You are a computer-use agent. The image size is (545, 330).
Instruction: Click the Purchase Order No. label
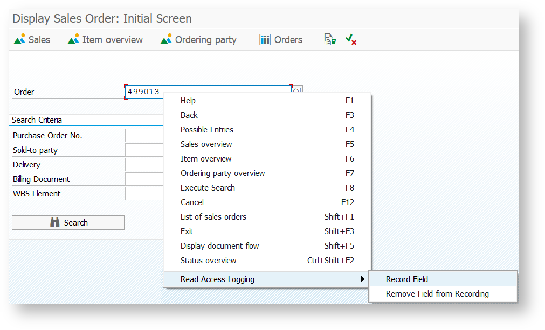point(47,136)
